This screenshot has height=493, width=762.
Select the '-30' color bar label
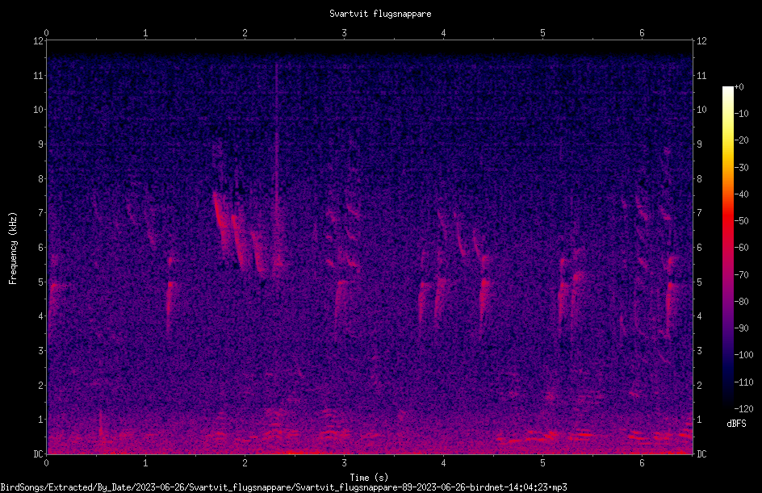click(741, 168)
